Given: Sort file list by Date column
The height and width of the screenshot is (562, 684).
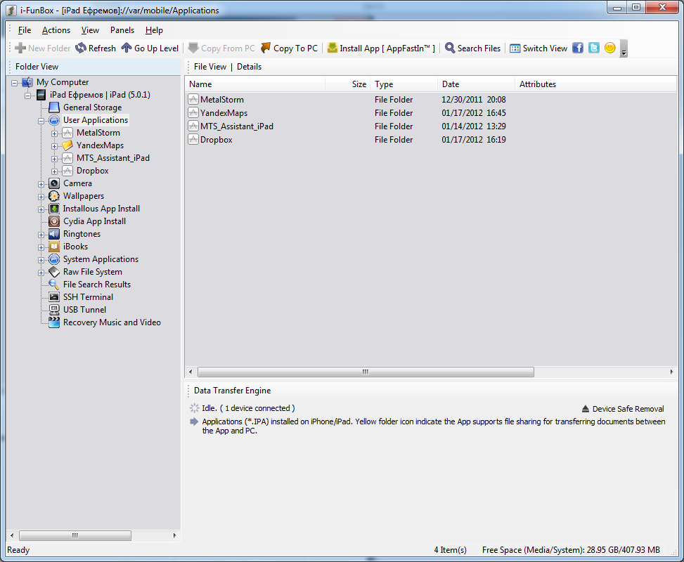Looking at the screenshot, I should [477, 84].
